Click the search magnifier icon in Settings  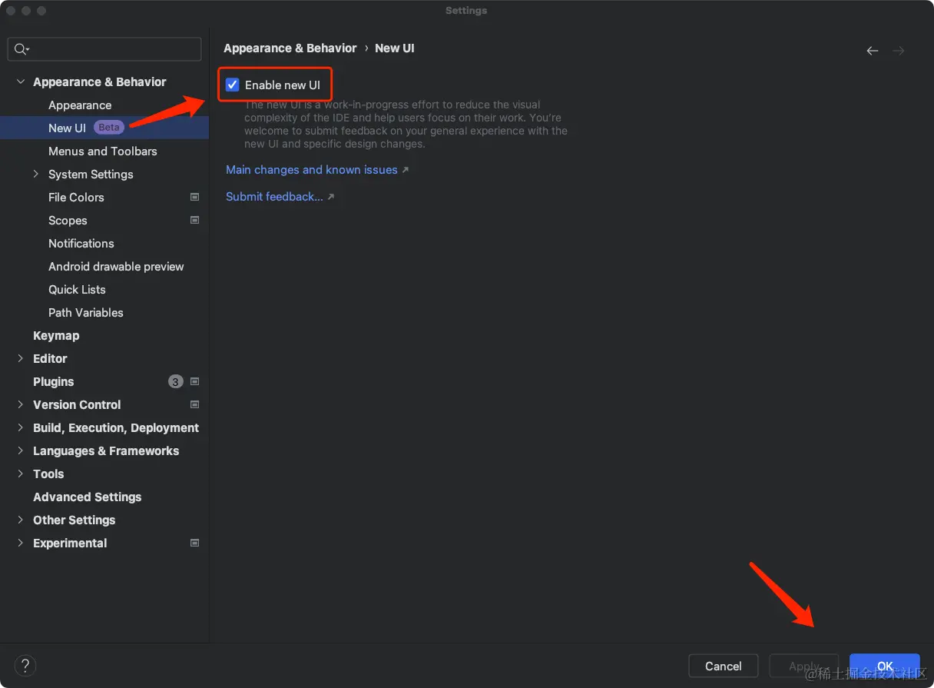pyautogui.click(x=21, y=49)
